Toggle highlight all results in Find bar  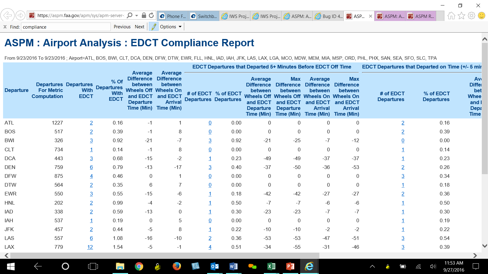[152, 26]
